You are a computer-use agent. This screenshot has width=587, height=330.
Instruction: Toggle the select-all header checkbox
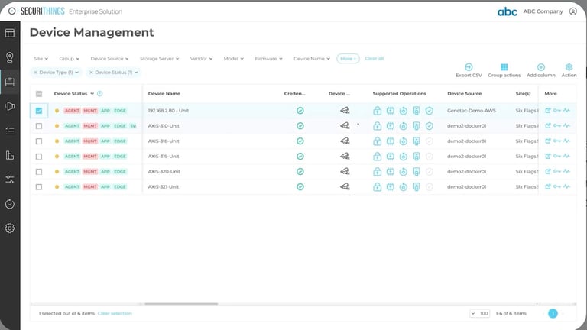(x=39, y=94)
